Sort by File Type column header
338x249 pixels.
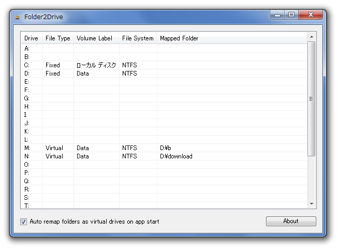[x=58, y=38]
